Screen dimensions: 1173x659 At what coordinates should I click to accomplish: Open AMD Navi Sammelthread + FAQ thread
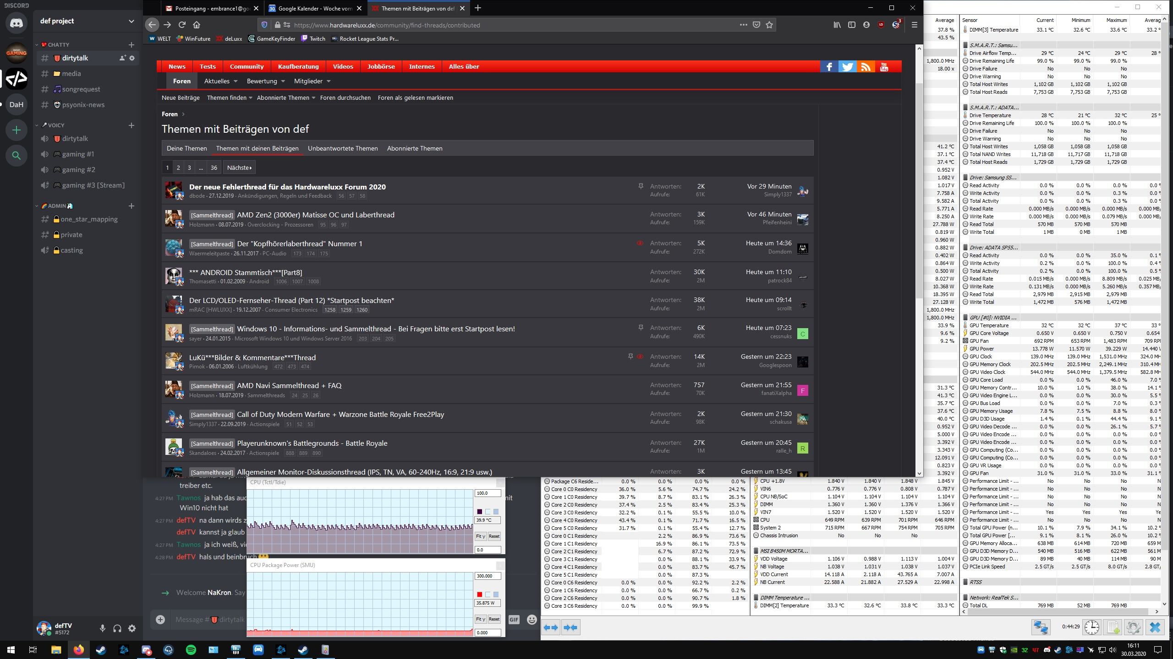pyautogui.click(x=289, y=385)
